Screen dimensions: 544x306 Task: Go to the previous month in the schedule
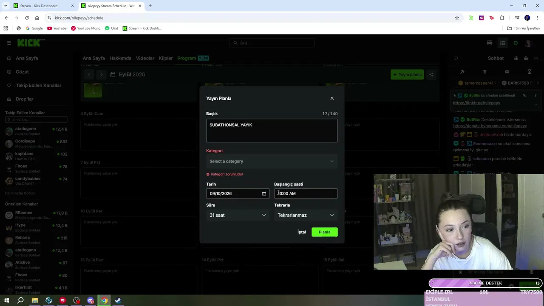(x=89, y=74)
